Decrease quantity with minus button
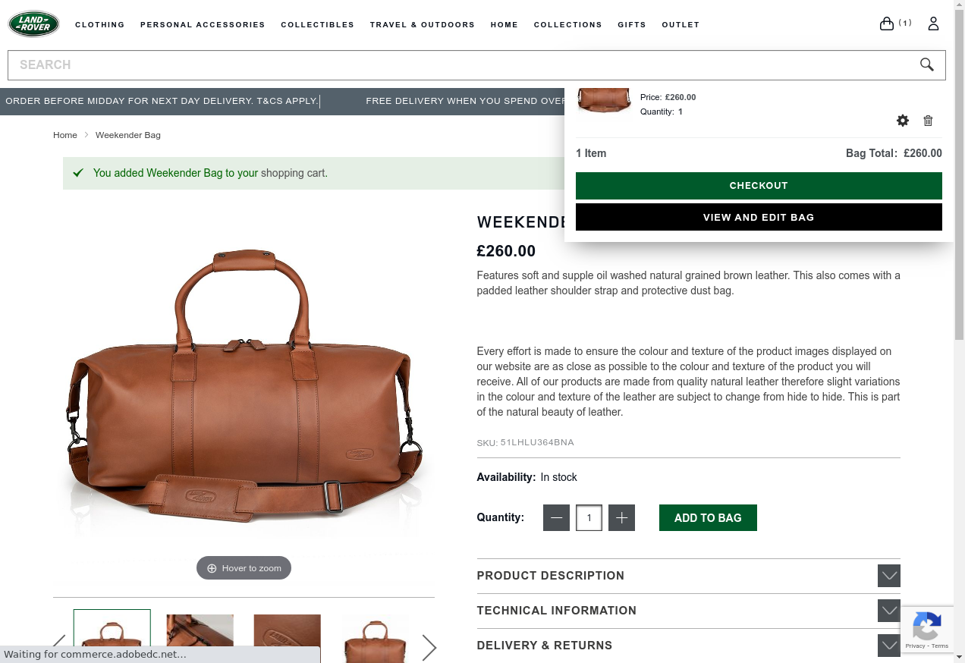Viewport: 965px width, 663px height. (556, 518)
